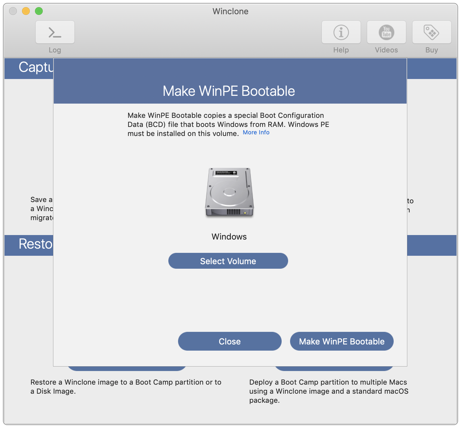Open the More Info link
The height and width of the screenshot is (428, 461).
(x=256, y=132)
